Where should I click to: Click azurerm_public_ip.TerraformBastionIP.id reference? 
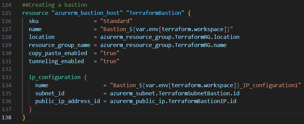(173, 101)
